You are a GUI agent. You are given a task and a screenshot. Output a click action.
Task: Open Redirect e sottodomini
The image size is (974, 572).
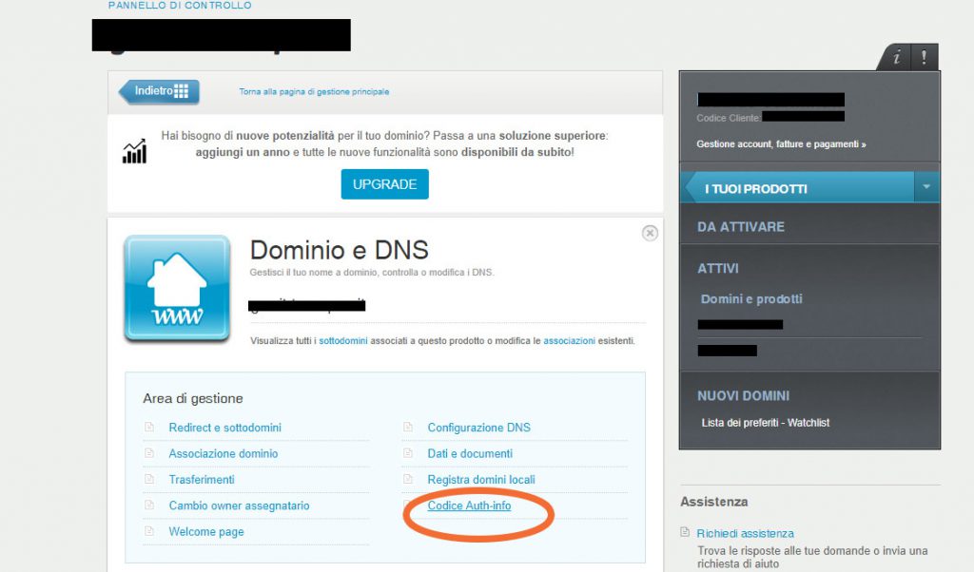pyautogui.click(x=224, y=428)
